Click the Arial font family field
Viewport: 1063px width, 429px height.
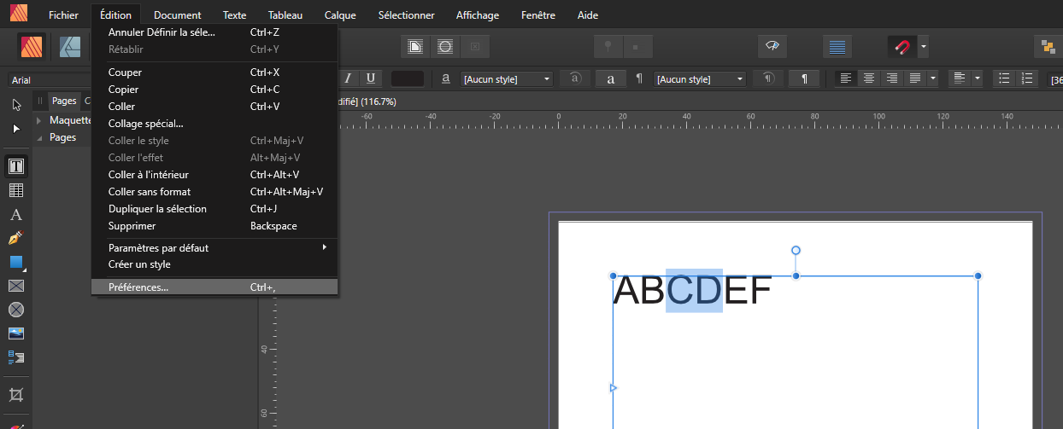tap(50, 80)
